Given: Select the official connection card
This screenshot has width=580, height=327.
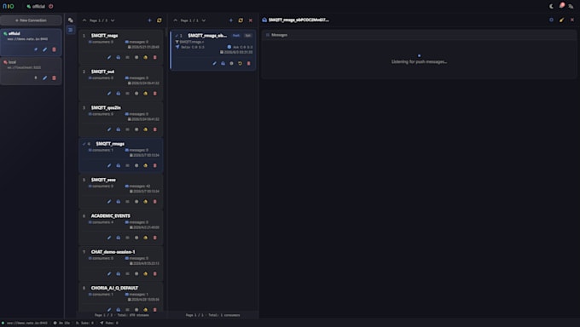Looking at the screenshot, I should (x=31, y=42).
